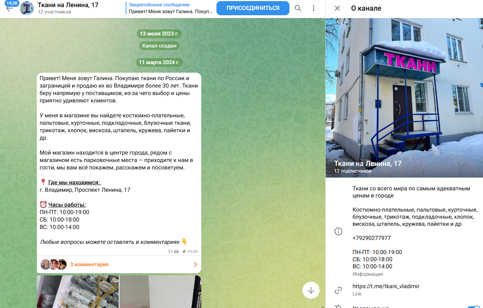483x308 pixels.
Task: Open the ТКАНИ storefront photo in info panel
Action: (404, 98)
